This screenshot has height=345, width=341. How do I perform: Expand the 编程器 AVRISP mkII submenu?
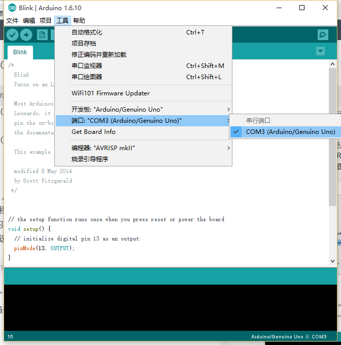tap(143, 148)
